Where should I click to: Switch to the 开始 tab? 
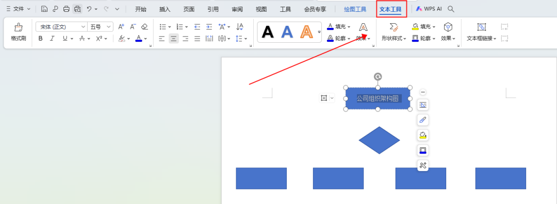141,9
